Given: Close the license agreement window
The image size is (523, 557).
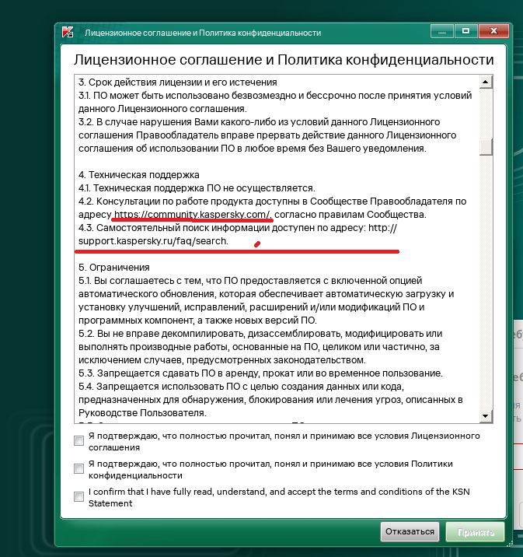Looking at the screenshot, I should [493, 31].
